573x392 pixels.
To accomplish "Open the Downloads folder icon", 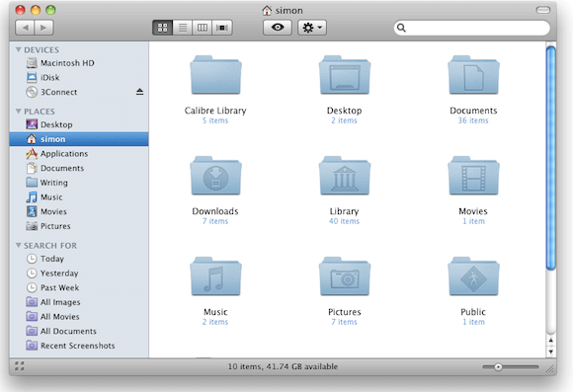I will coord(215,176).
